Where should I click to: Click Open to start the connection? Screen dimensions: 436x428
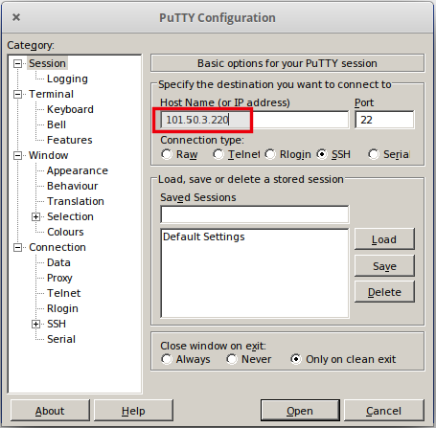300,411
